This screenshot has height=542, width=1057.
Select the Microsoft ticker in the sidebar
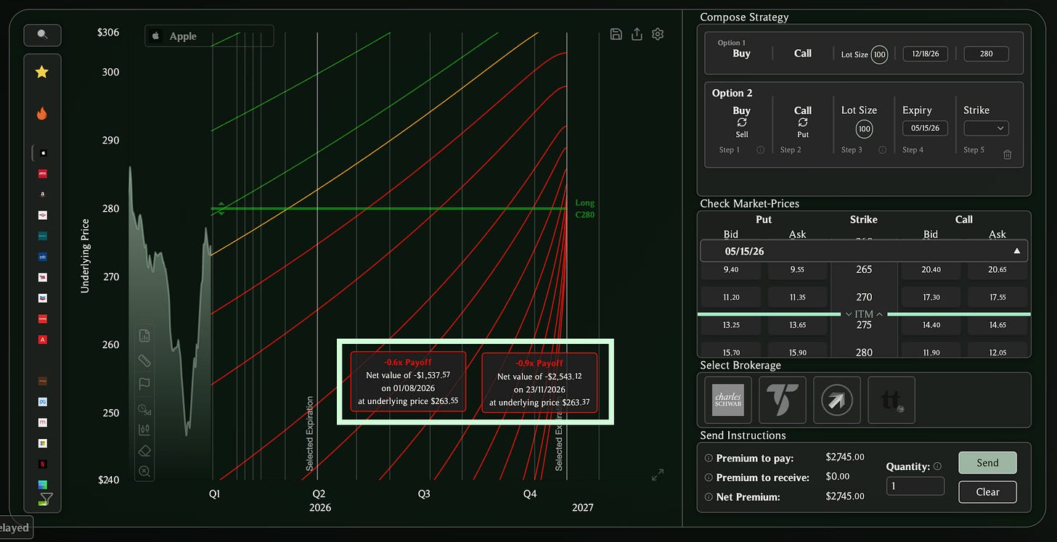coord(44,443)
